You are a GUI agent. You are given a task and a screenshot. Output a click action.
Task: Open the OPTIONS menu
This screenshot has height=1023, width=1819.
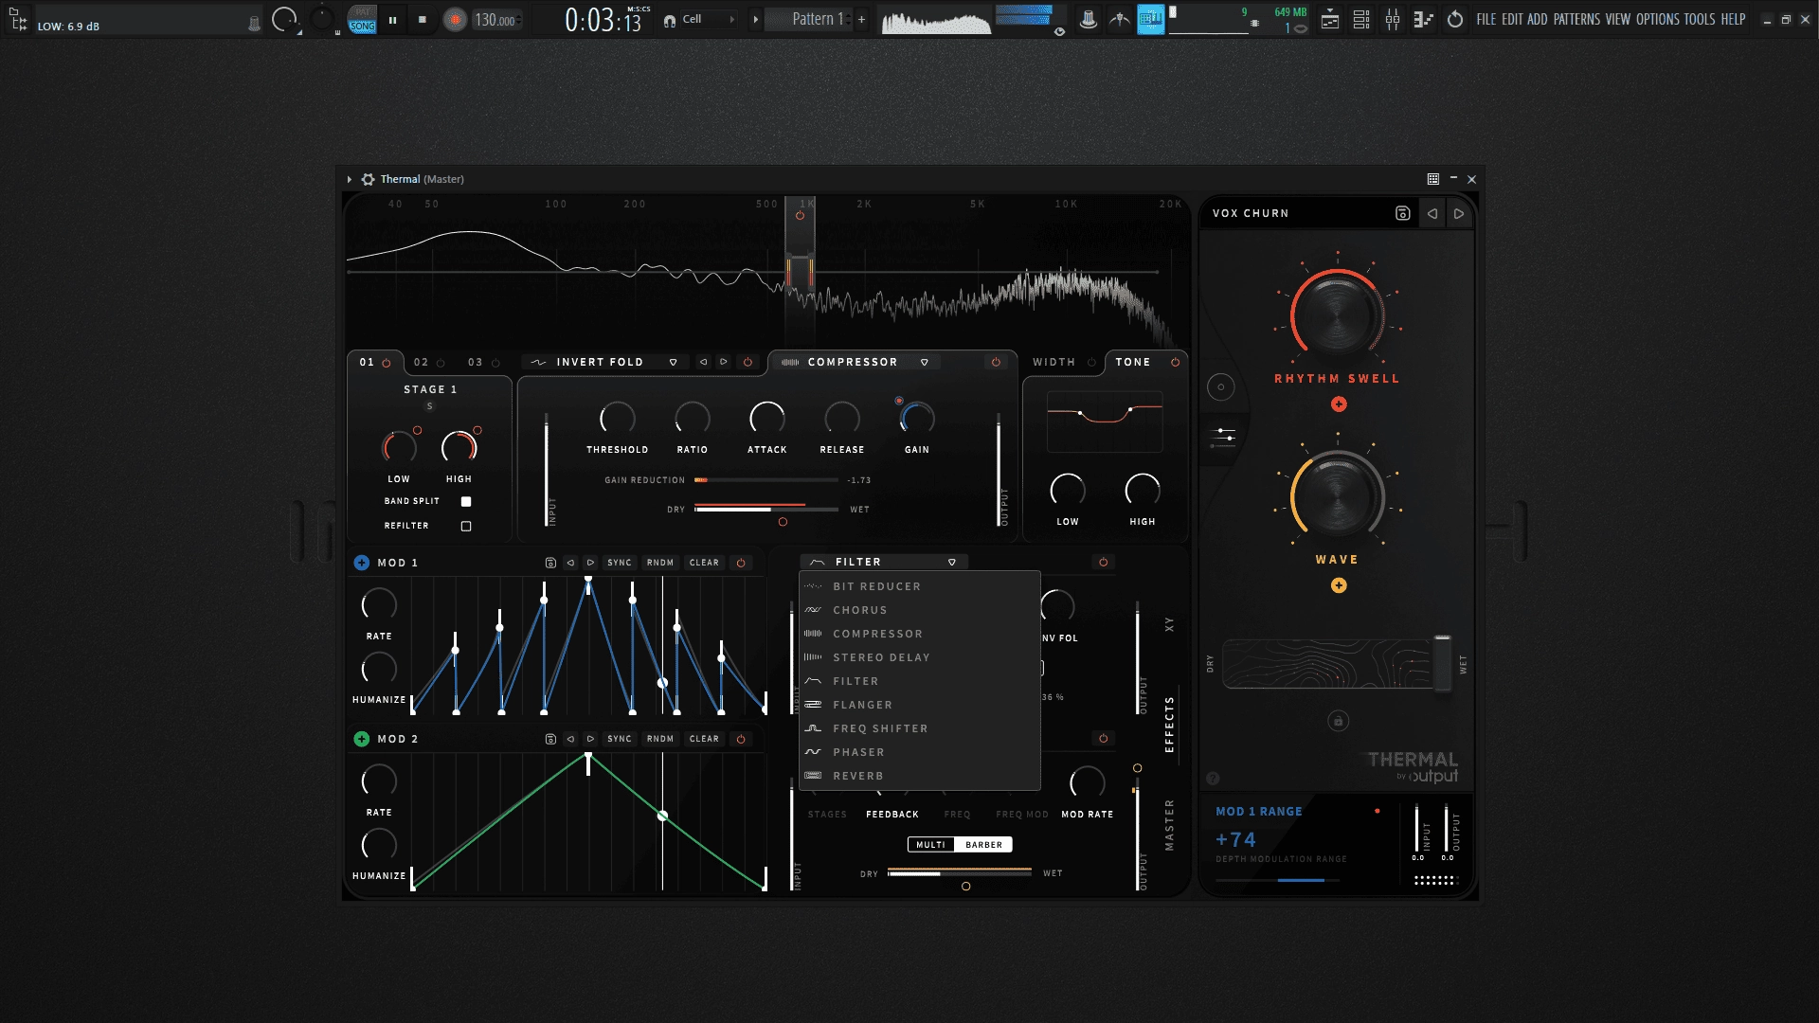pyautogui.click(x=1658, y=19)
